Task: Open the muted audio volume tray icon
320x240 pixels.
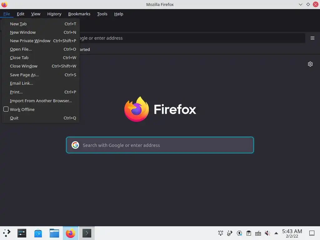Action: pyautogui.click(x=267, y=233)
